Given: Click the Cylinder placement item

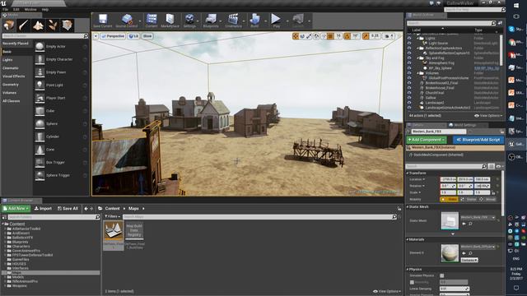Looking at the screenshot, I should (x=61, y=136).
